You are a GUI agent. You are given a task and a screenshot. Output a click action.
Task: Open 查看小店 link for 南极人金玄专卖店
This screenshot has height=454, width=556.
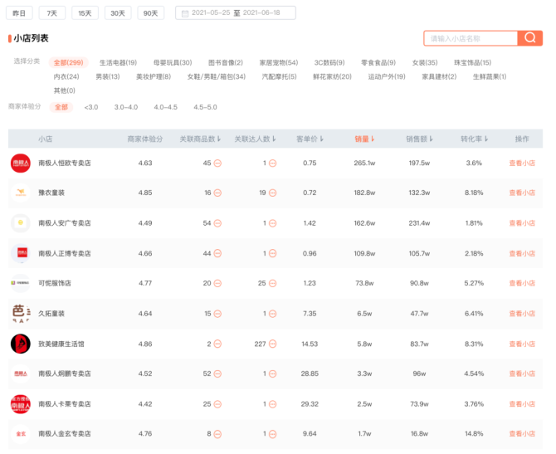[522, 434]
